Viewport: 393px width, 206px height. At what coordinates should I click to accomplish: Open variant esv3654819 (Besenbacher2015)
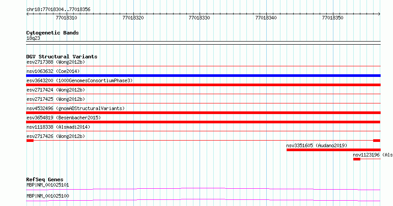pos(64,118)
